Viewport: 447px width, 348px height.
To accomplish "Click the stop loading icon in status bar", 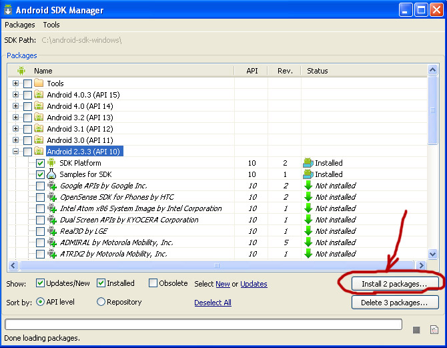I will click(416, 330).
